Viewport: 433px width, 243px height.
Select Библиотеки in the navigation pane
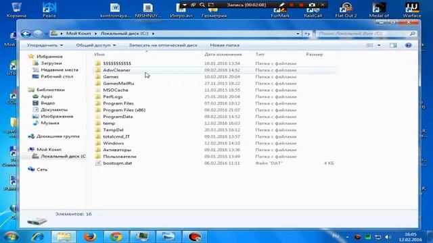coord(51,90)
